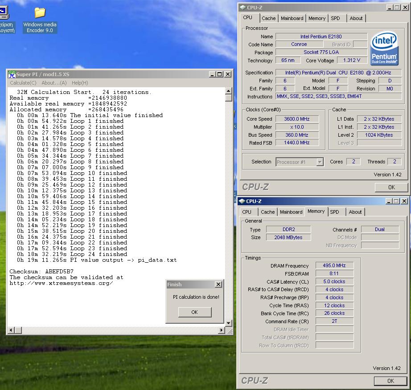Click scroll right arrow in Super PI

coord(222,330)
